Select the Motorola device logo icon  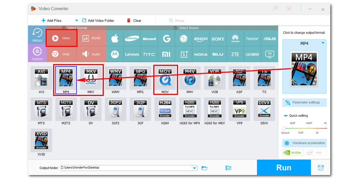click(115, 54)
